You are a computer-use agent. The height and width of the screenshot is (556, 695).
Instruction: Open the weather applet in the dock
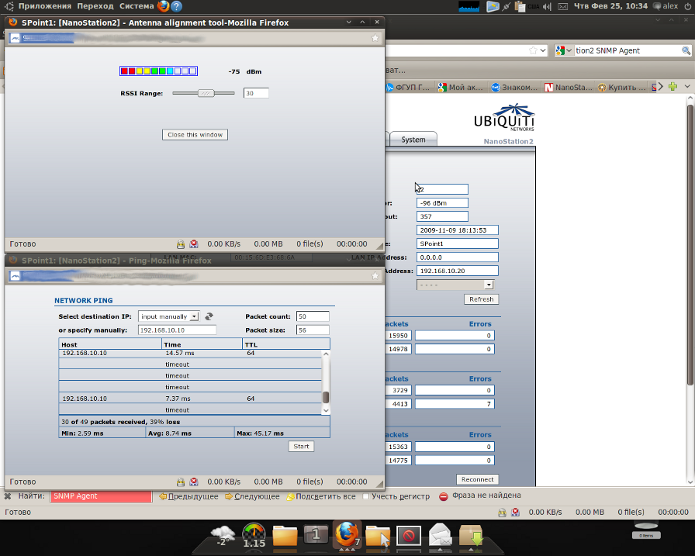coord(223,535)
